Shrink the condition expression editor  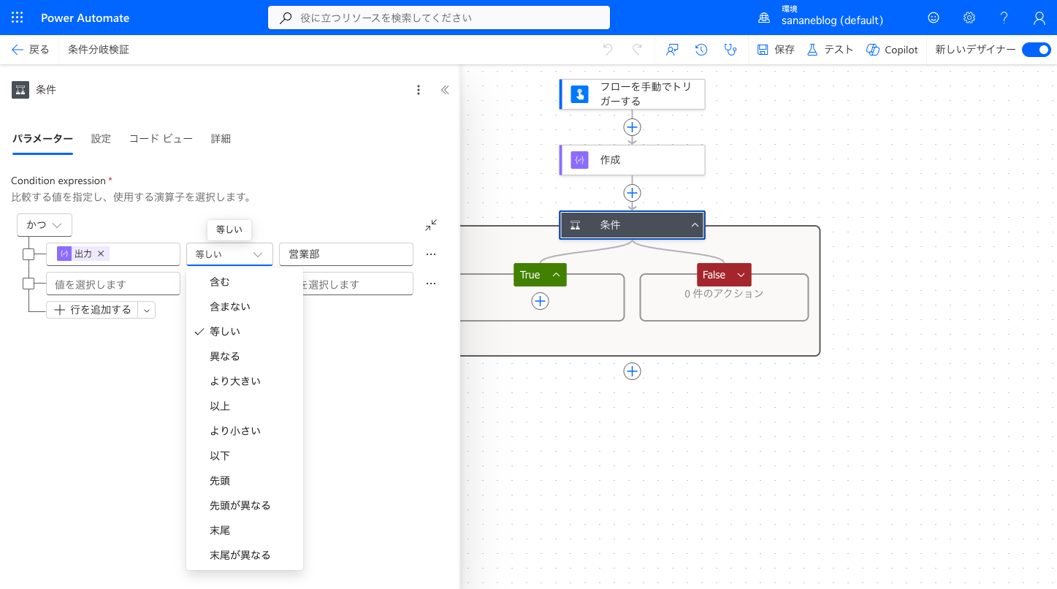(x=431, y=225)
